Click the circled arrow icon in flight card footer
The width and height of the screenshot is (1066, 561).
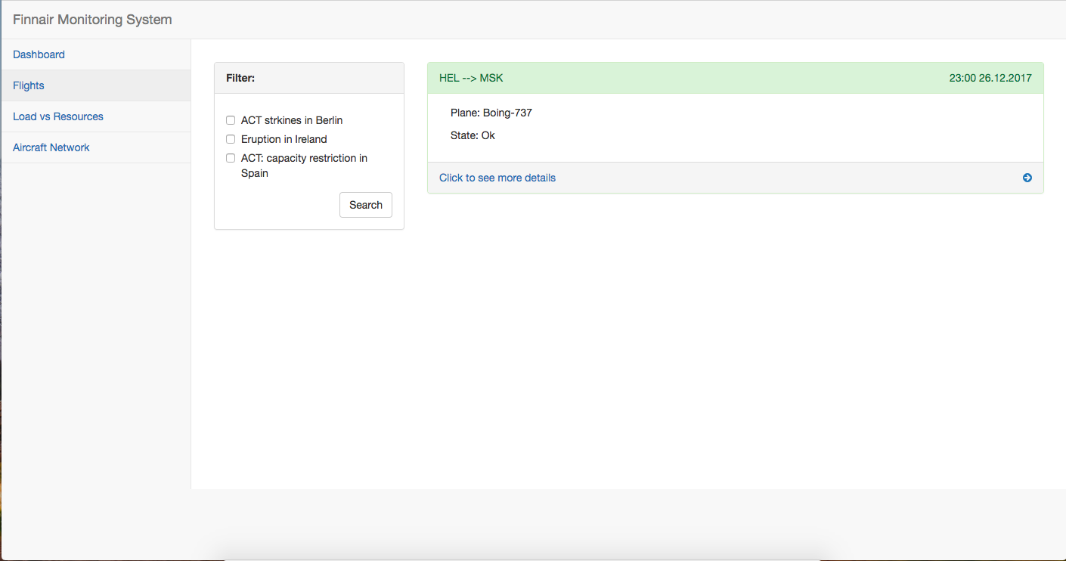pos(1027,178)
